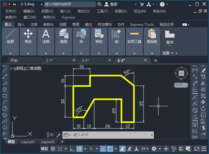209x154 pixels.
Task: Click the Angular dimension tool
Action: [x=195, y=117]
